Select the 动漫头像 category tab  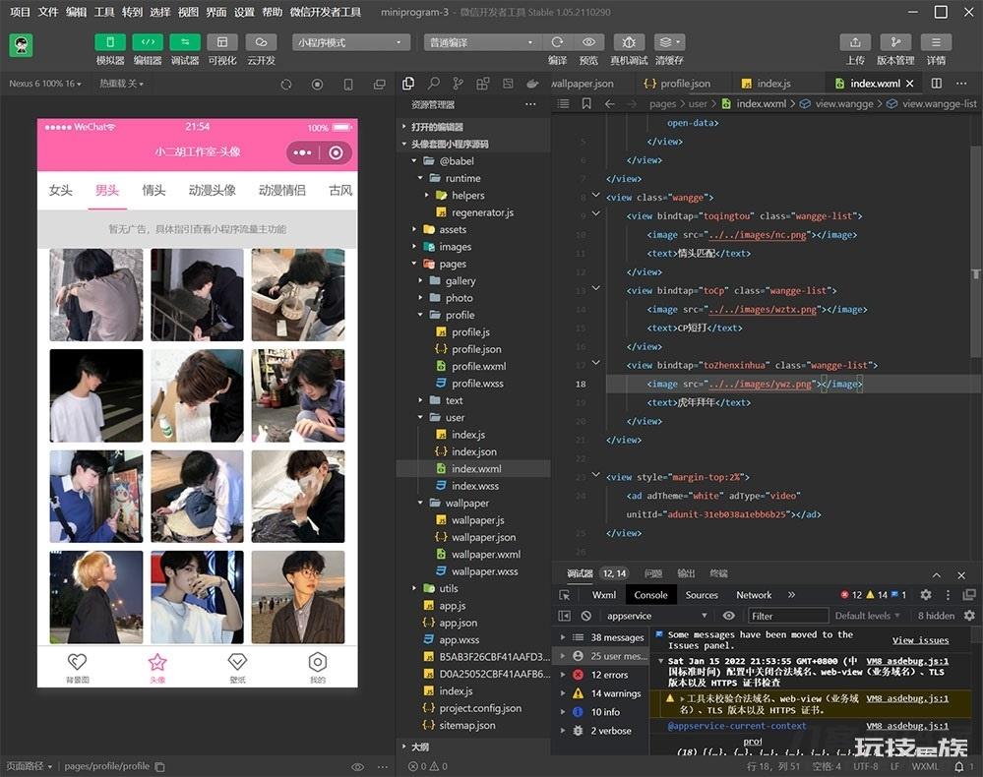click(212, 190)
